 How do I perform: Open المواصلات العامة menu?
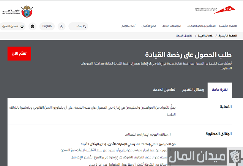click(x=172, y=26)
